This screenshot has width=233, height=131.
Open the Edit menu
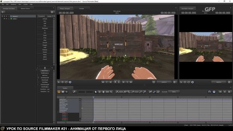pos(7,4)
